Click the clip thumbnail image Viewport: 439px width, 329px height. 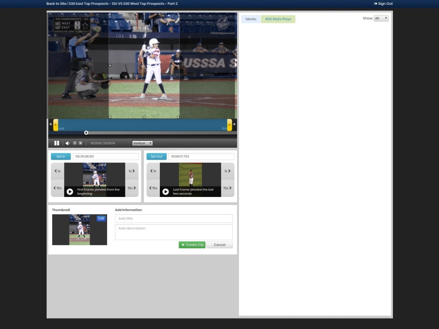coord(79,230)
